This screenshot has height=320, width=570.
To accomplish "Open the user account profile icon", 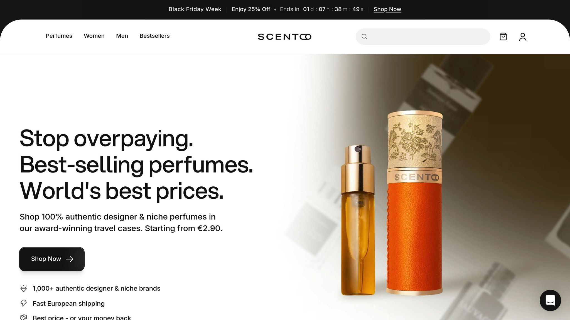I will click(523, 37).
